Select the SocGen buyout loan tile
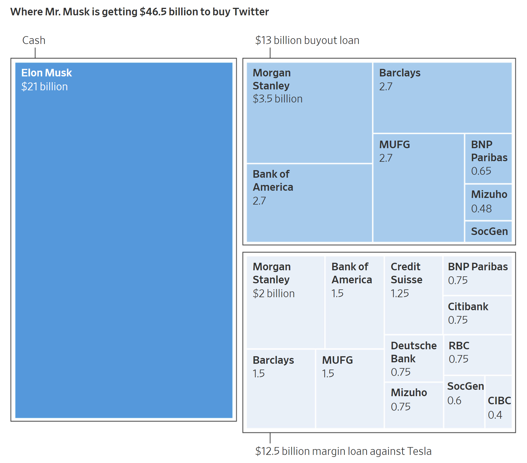The height and width of the screenshot is (463, 527). pyautogui.click(x=489, y=231)
